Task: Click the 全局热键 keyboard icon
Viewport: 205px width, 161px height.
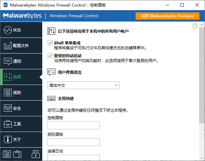Action: (x=51, y=98)
